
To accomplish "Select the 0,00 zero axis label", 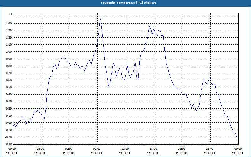I will (9, 123).
